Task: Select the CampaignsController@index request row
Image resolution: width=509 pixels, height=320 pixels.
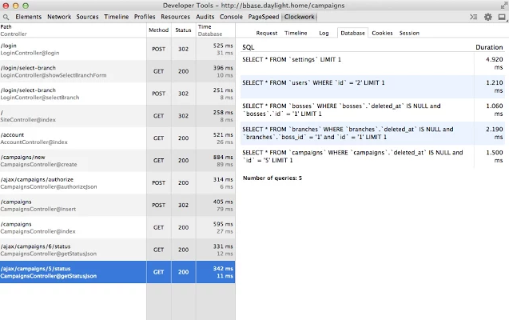Action: [117, 228]
